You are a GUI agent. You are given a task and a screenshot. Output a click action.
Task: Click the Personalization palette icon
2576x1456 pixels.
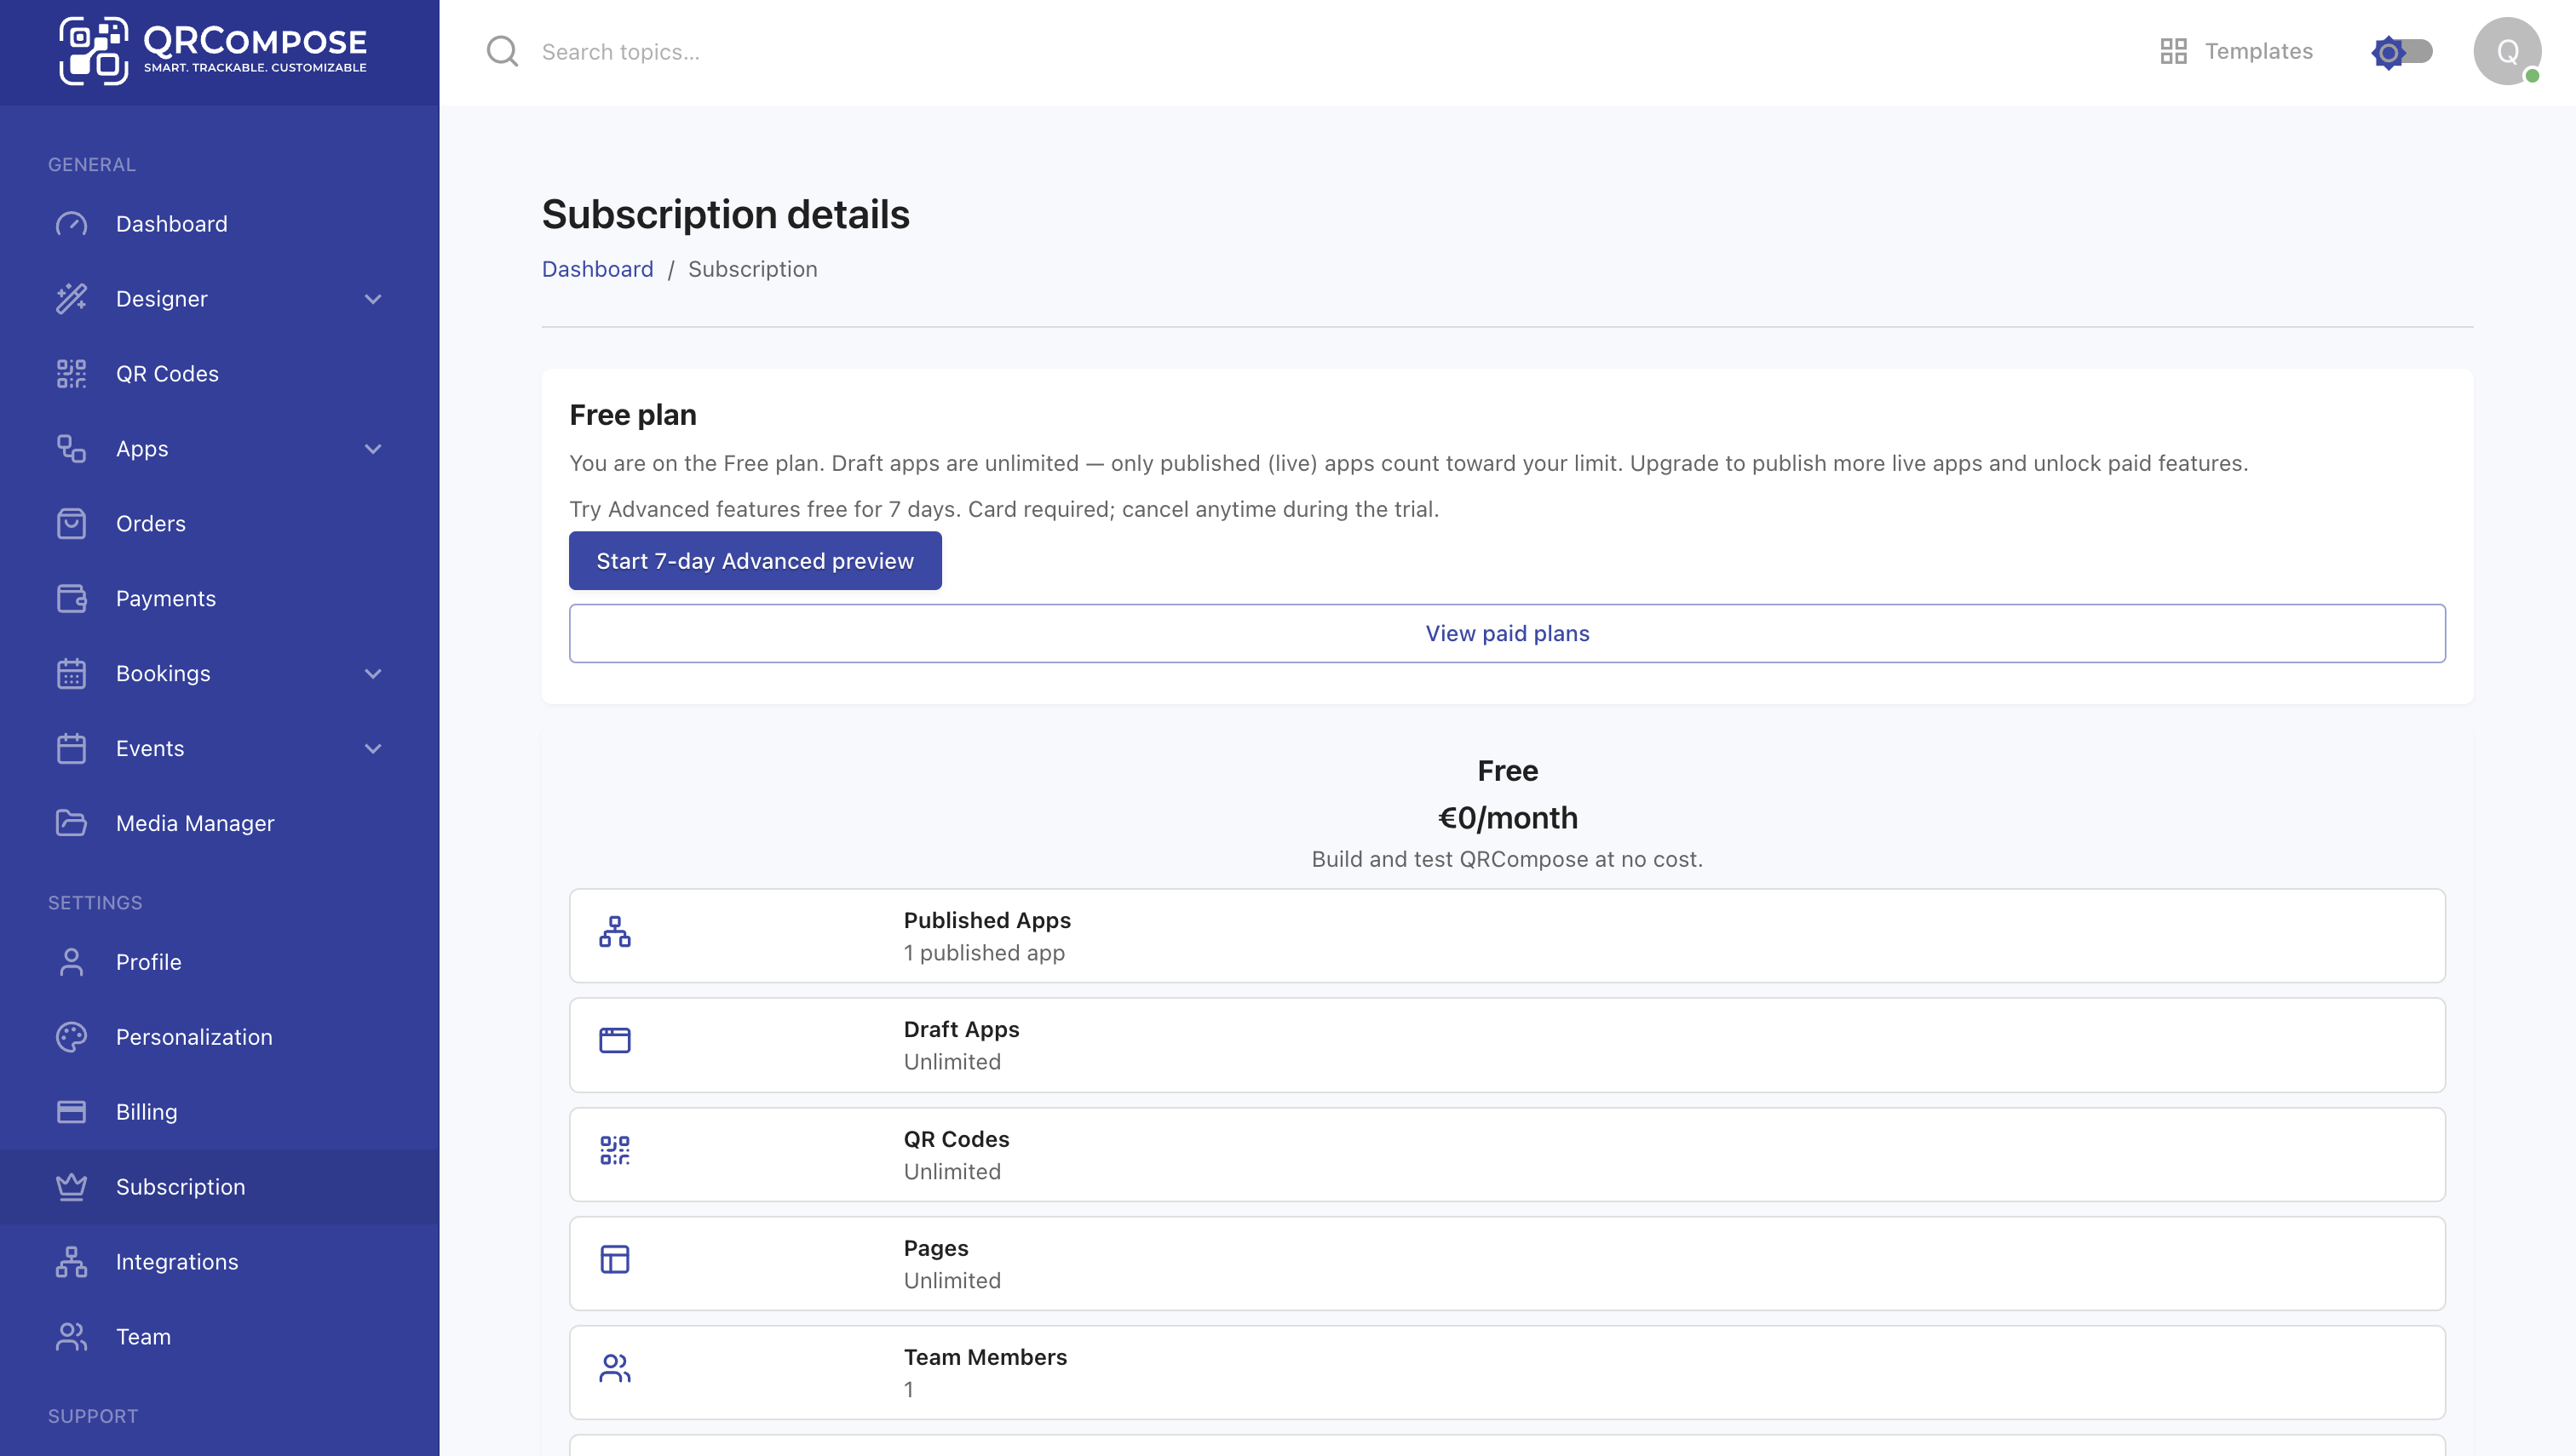pyautogui.click(x=71, y=1037)
